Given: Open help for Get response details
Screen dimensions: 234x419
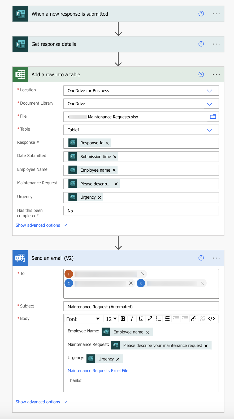Looking at the screenshot, I should pos(201,44).
